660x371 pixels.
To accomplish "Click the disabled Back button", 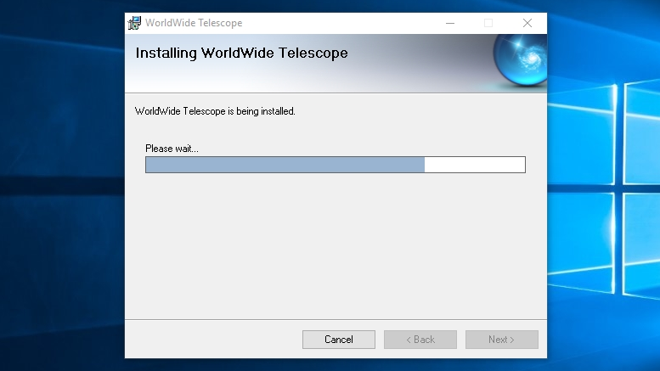I will click(420, 340).
